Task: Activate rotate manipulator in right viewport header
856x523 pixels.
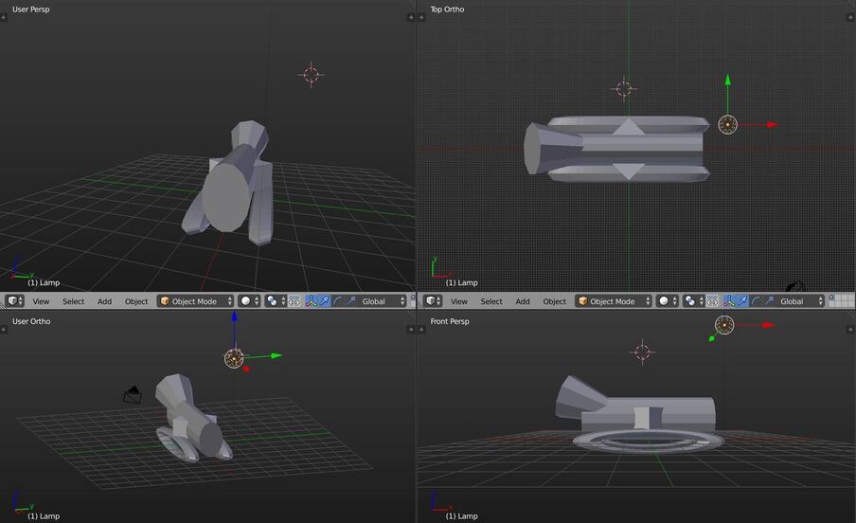Action: pyautogui.click(x=756, y=301)
